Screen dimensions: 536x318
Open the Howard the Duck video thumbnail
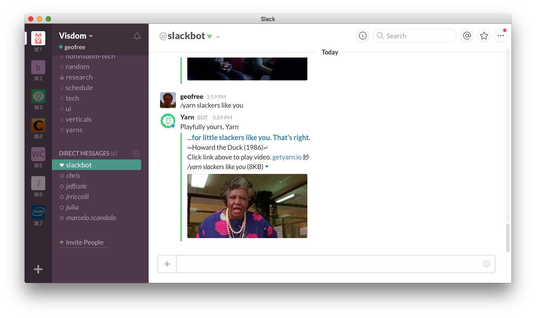(x=247, y=206)
